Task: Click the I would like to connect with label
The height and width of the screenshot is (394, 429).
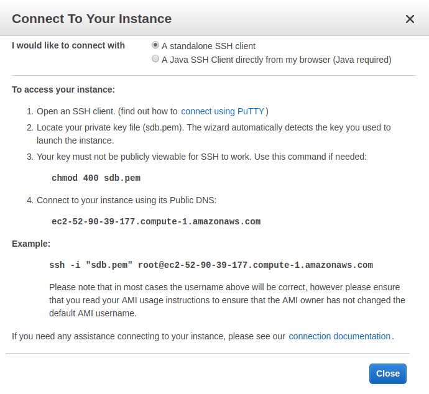Action: tap(68, 45)
